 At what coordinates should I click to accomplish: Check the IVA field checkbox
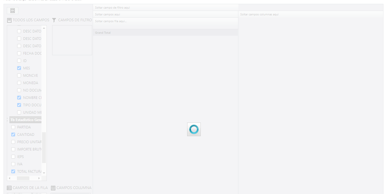coord(13,164)
